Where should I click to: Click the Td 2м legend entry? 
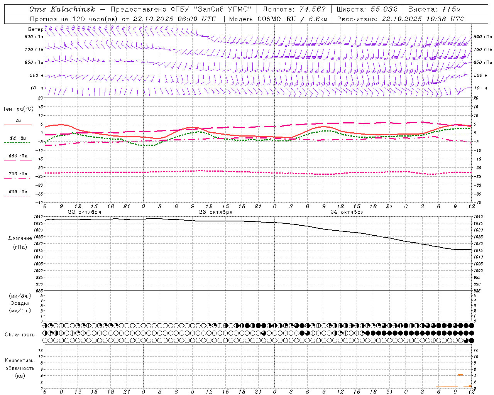tap(18, 138)
